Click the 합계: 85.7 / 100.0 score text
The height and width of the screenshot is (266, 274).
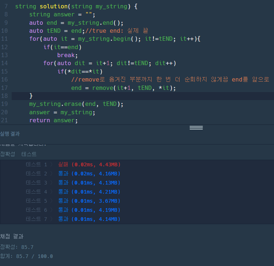[x=26, y=256]
